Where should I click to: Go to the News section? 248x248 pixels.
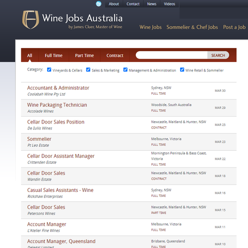click(152, 4)
